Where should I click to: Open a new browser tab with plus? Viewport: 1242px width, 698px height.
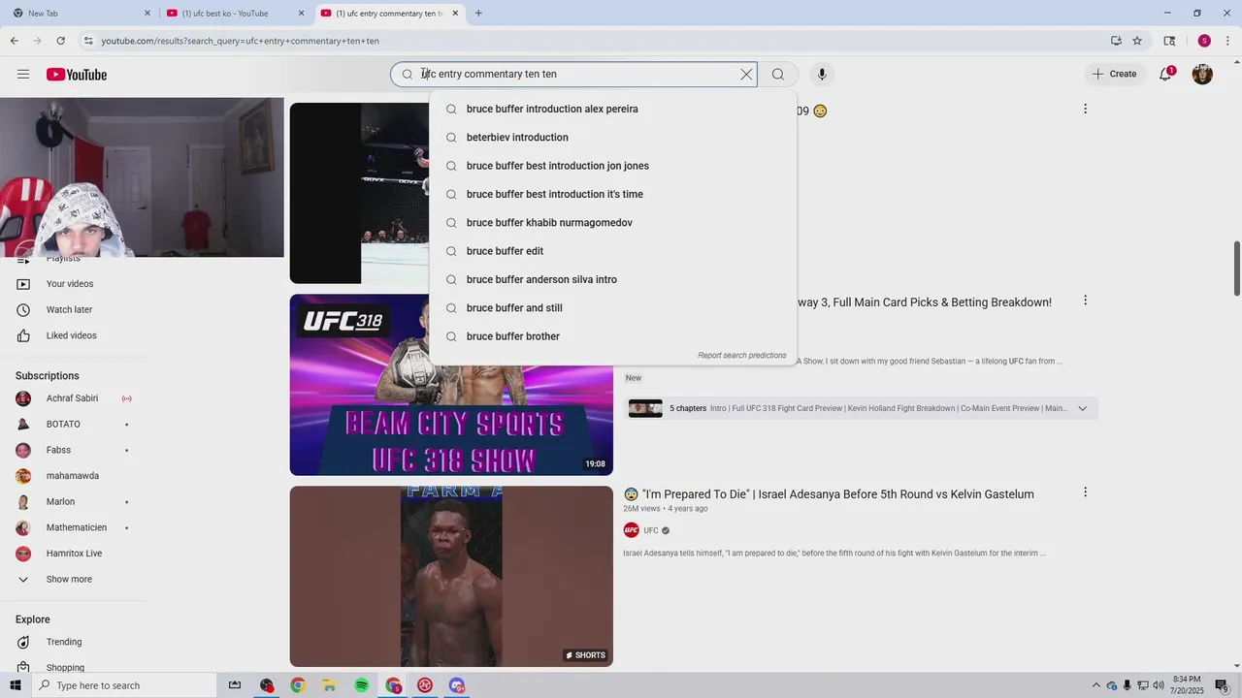tap(478, 14)
